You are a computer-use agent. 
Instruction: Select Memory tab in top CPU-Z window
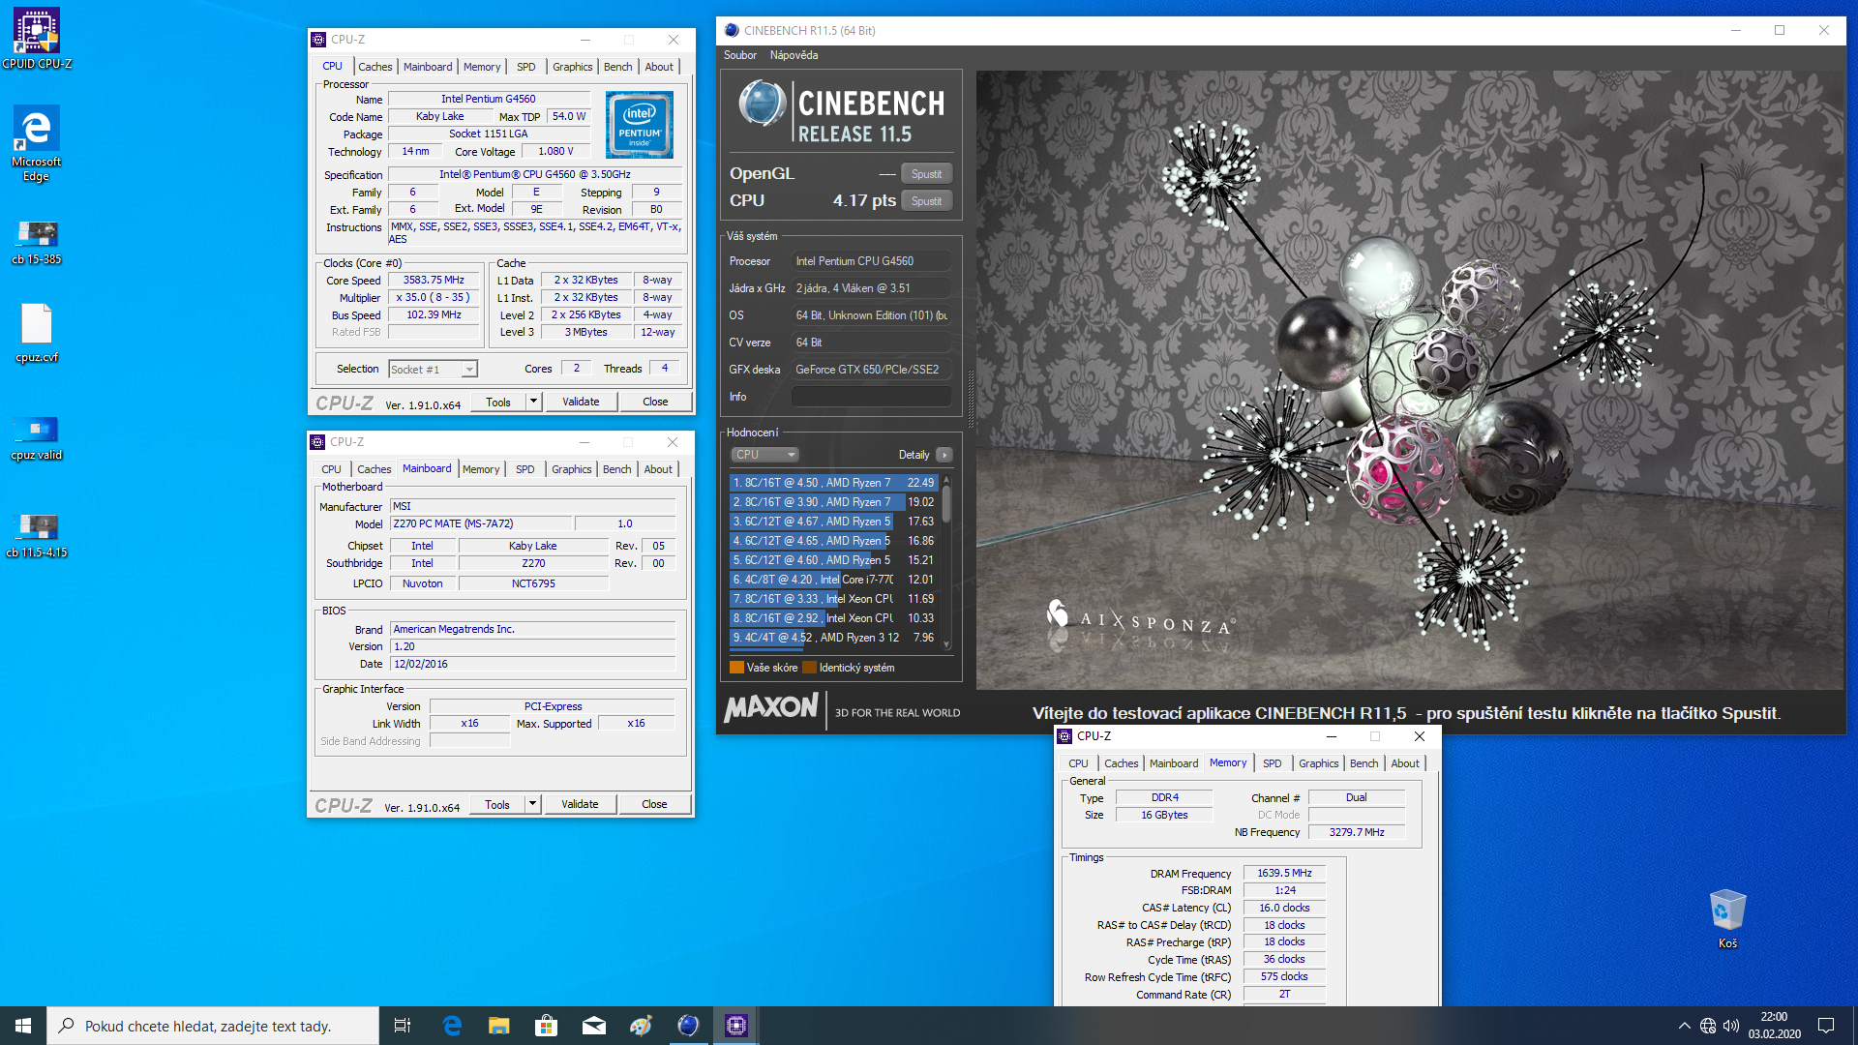[x=482, y=67]
